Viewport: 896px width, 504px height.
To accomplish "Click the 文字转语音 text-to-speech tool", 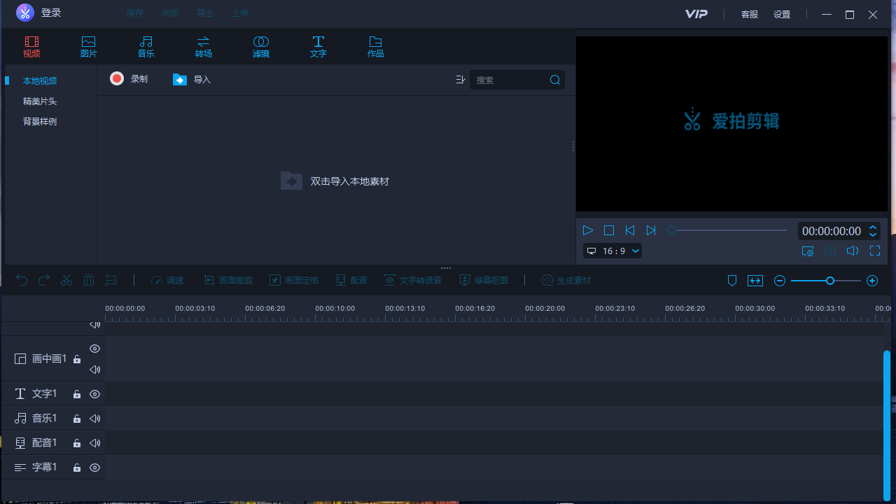I will tap(413, 280).
